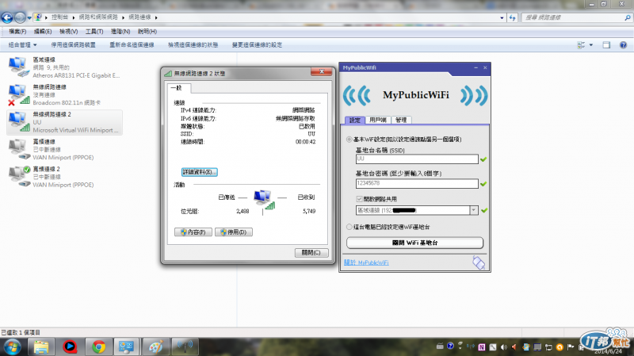The width and height of the screenshot is (634, 356).
Task: Click the blue help tray icon
Action: pyautogui.click(x=450, y=346)
